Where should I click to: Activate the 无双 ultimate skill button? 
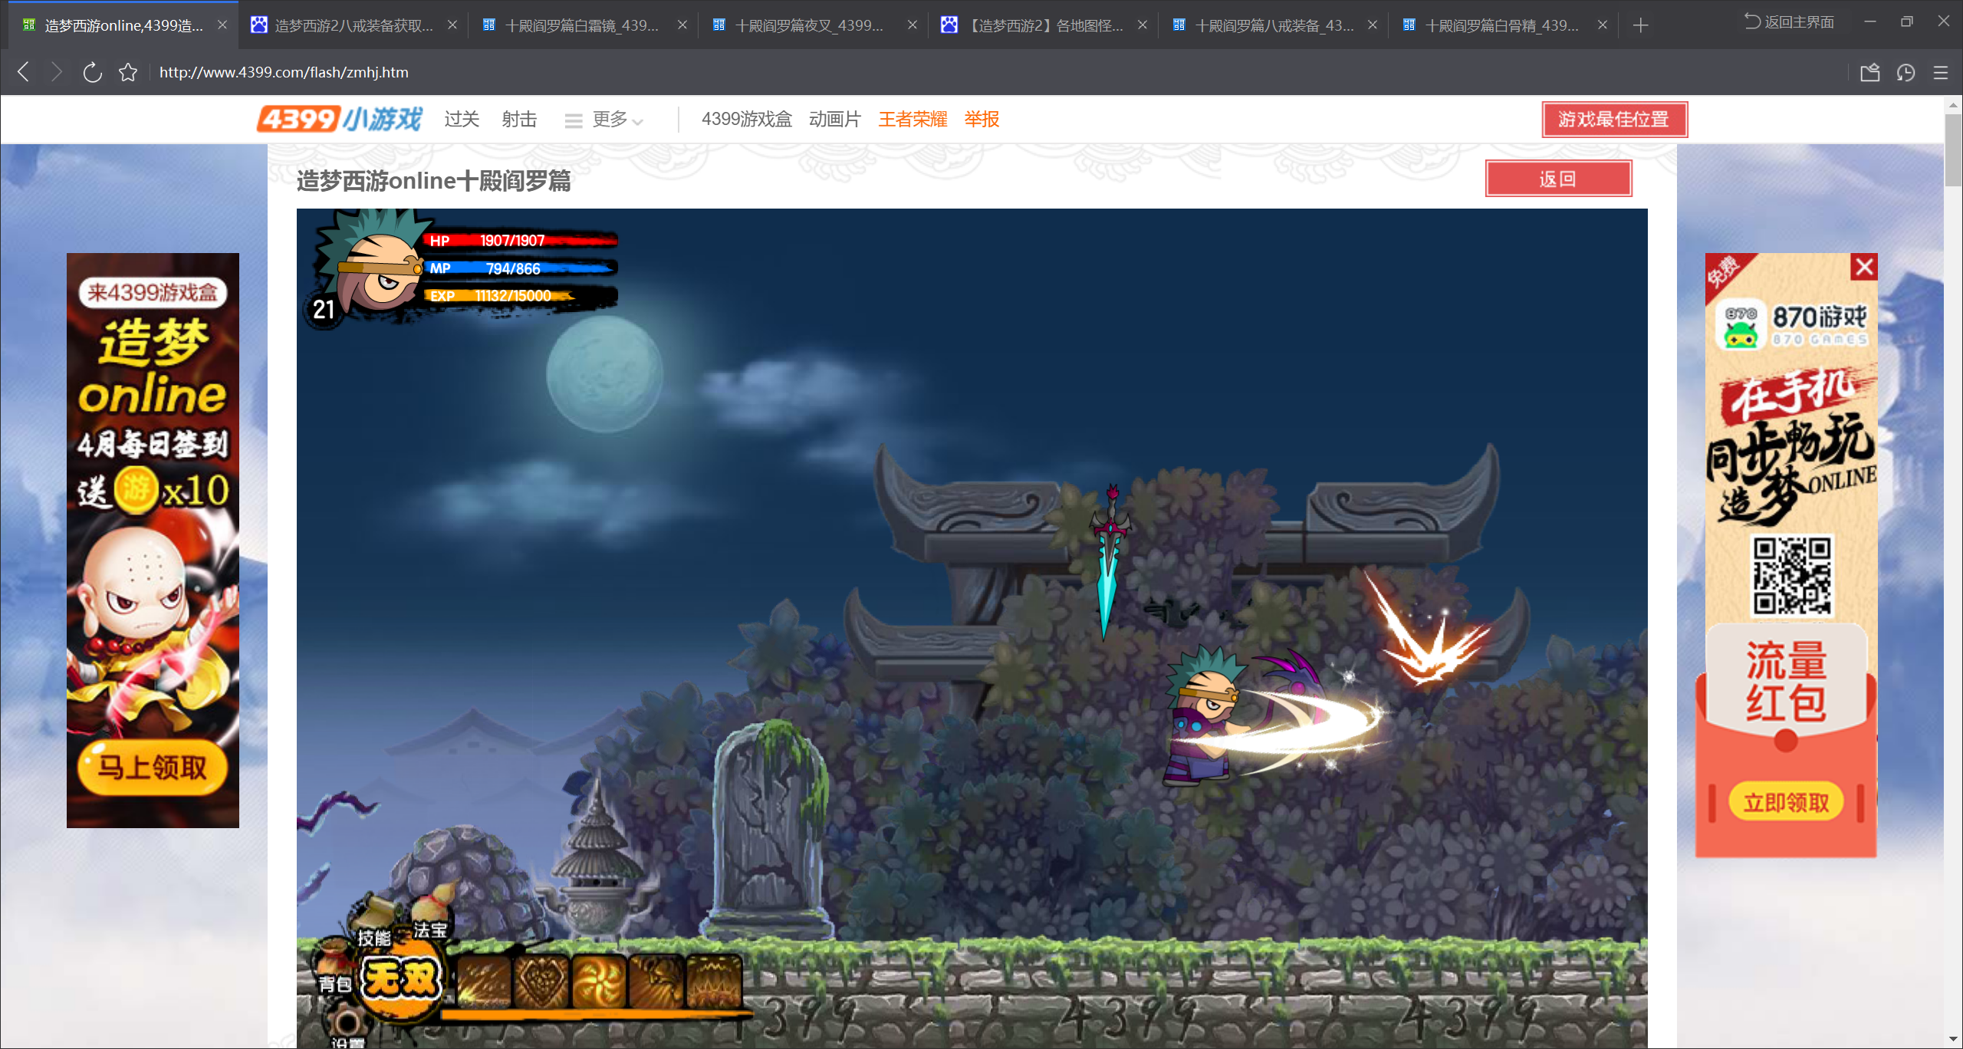point(401,979)
